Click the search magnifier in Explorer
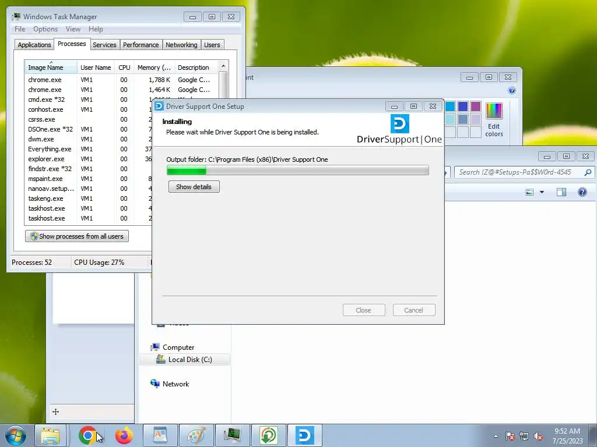The width and height of the screenshot is (597, 447). coord(588,172)
